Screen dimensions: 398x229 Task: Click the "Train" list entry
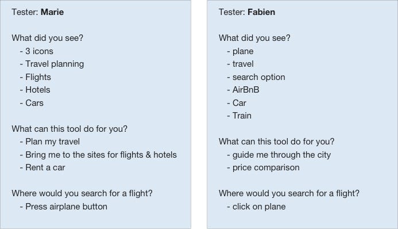(x=242, y=116)
